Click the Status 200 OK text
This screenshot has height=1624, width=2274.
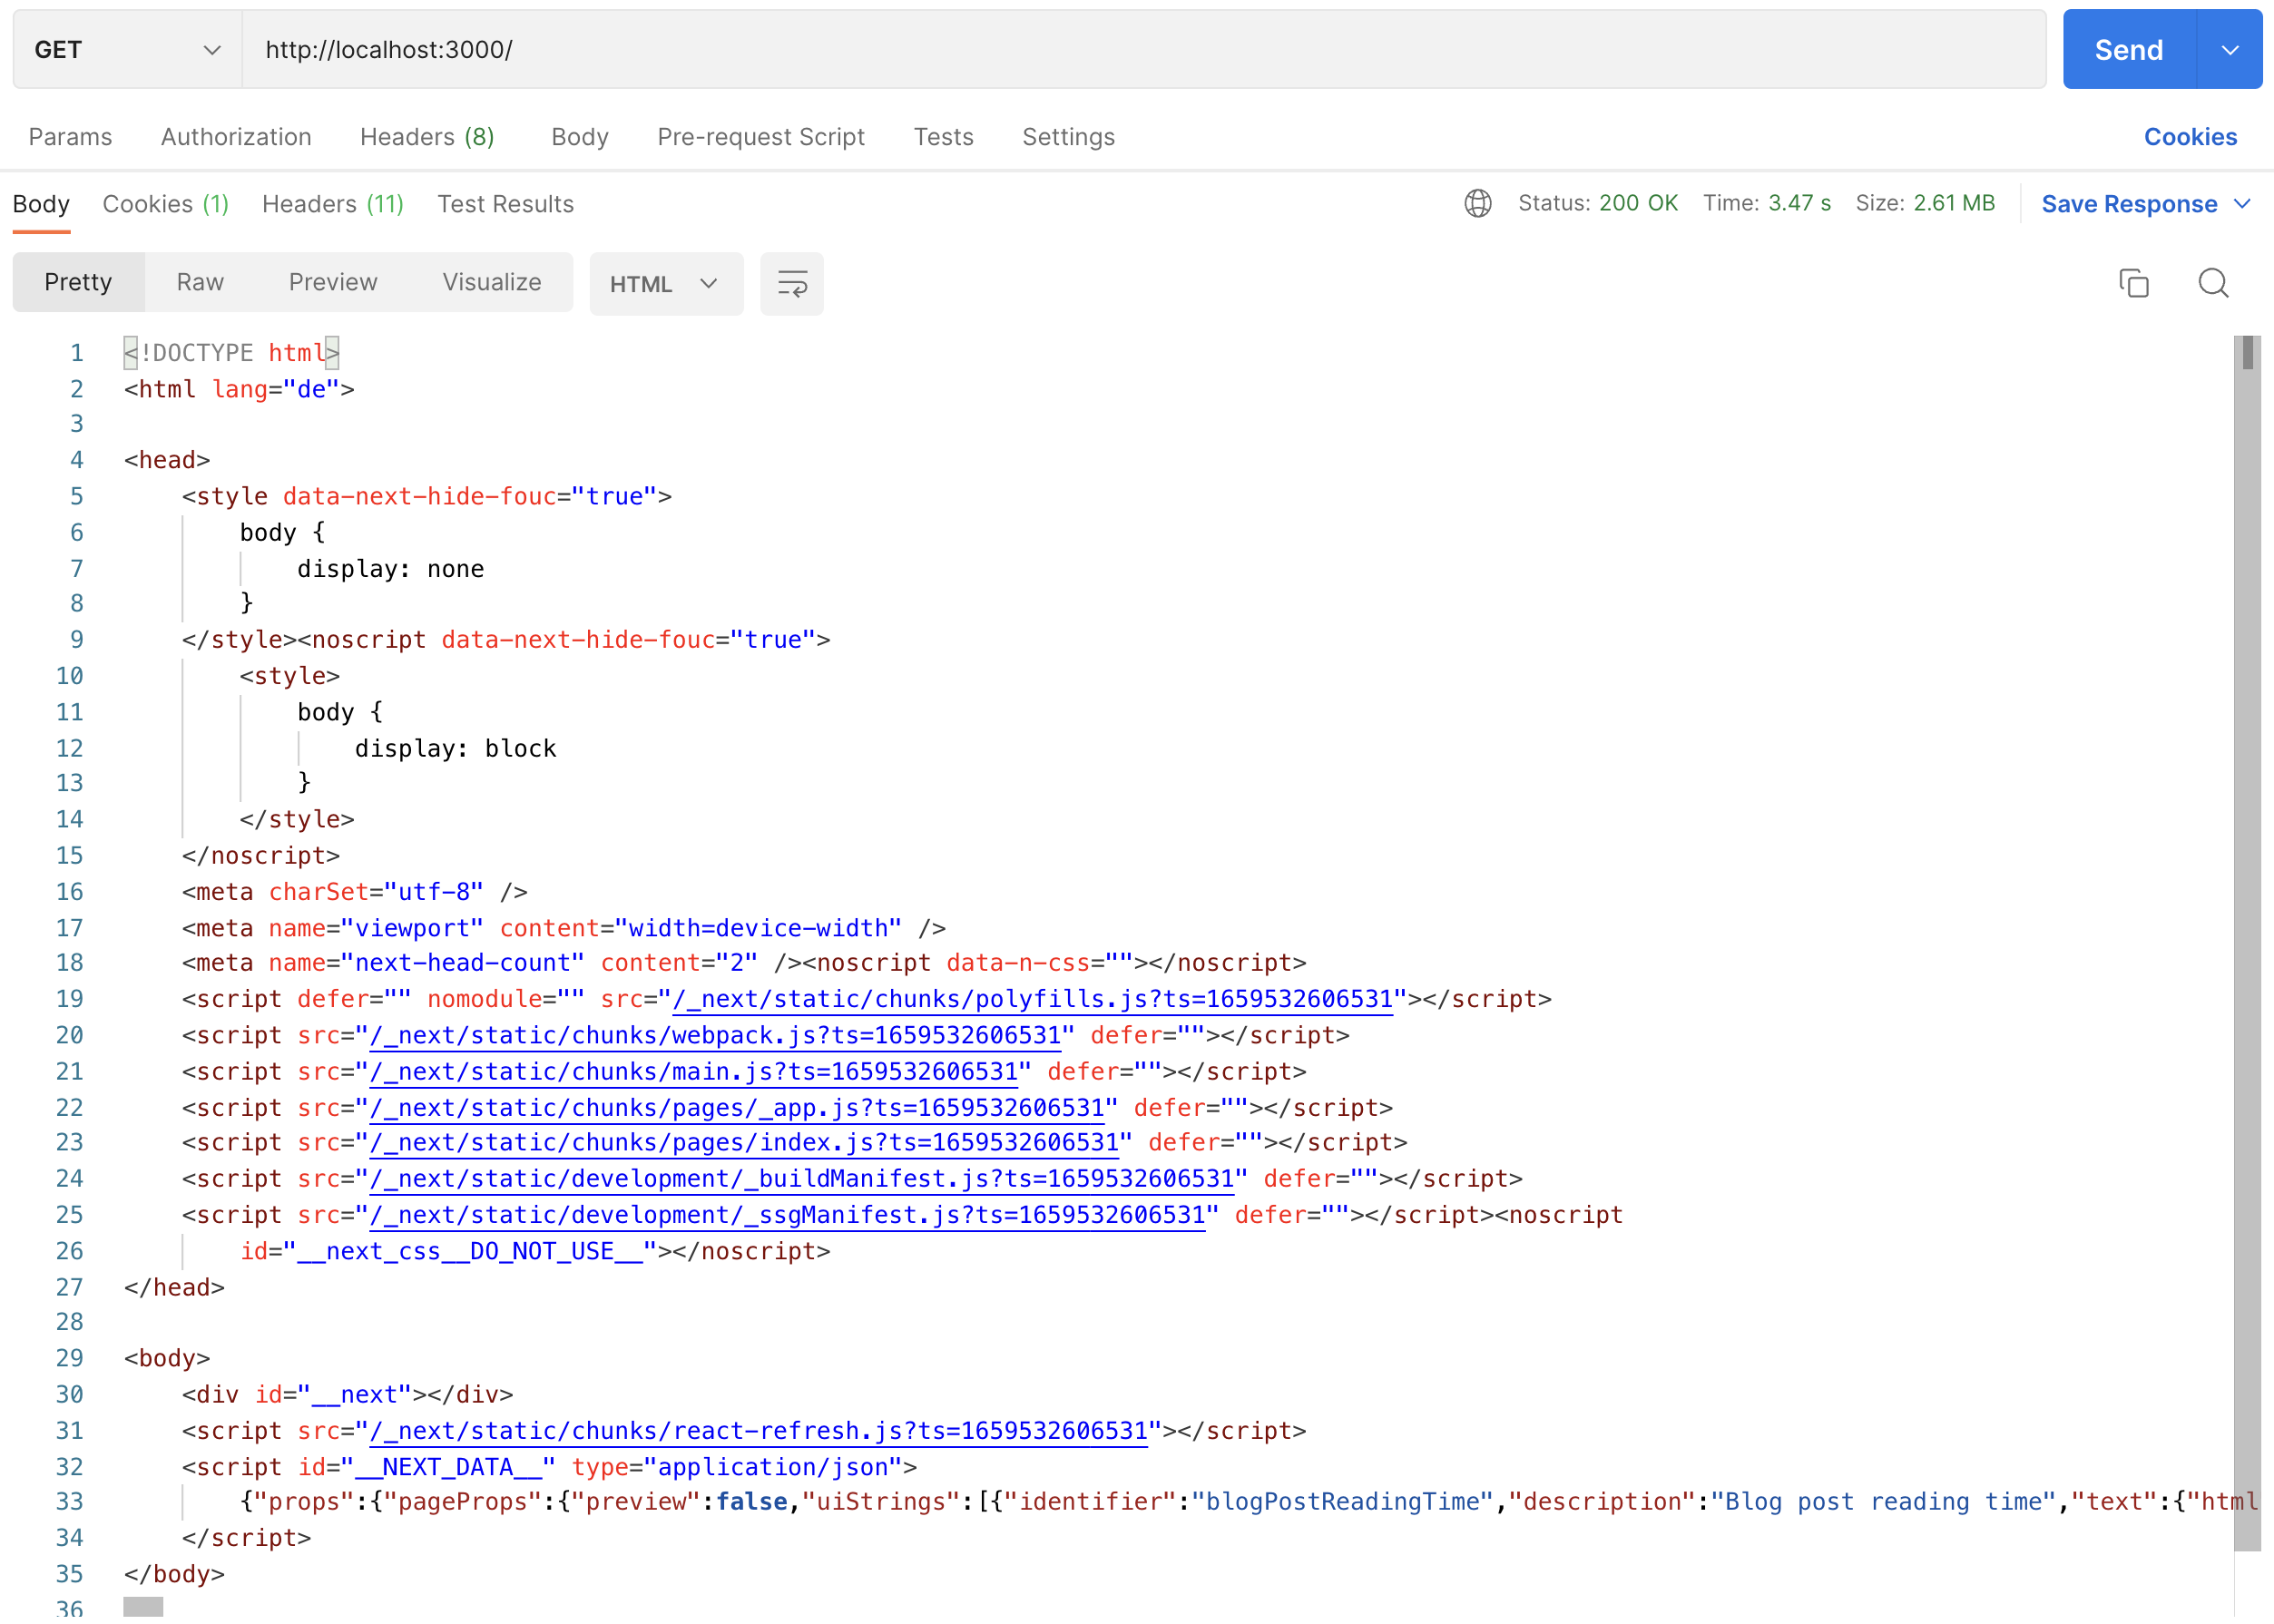(x=1598, y=203)
